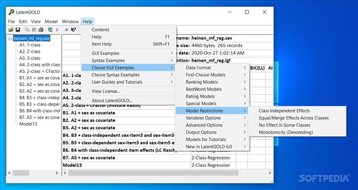This screenshot has height=190, width=358.
Task: Click the Save floppy disk icon
Action: coord(18,30)
